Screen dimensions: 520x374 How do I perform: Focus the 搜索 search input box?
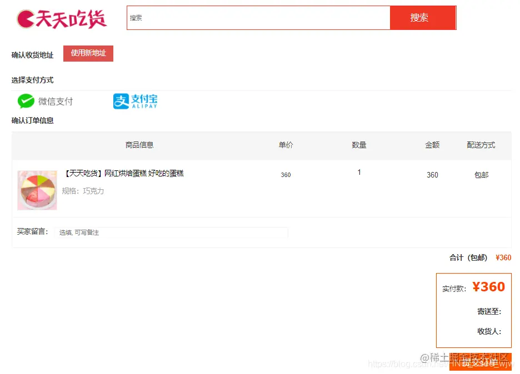pos(258,18)
